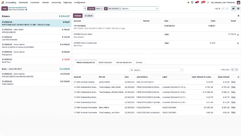The height and width of the screenshot is (136, 241).
Task: Remove the Not Matched filter
Action: [120, 9]
